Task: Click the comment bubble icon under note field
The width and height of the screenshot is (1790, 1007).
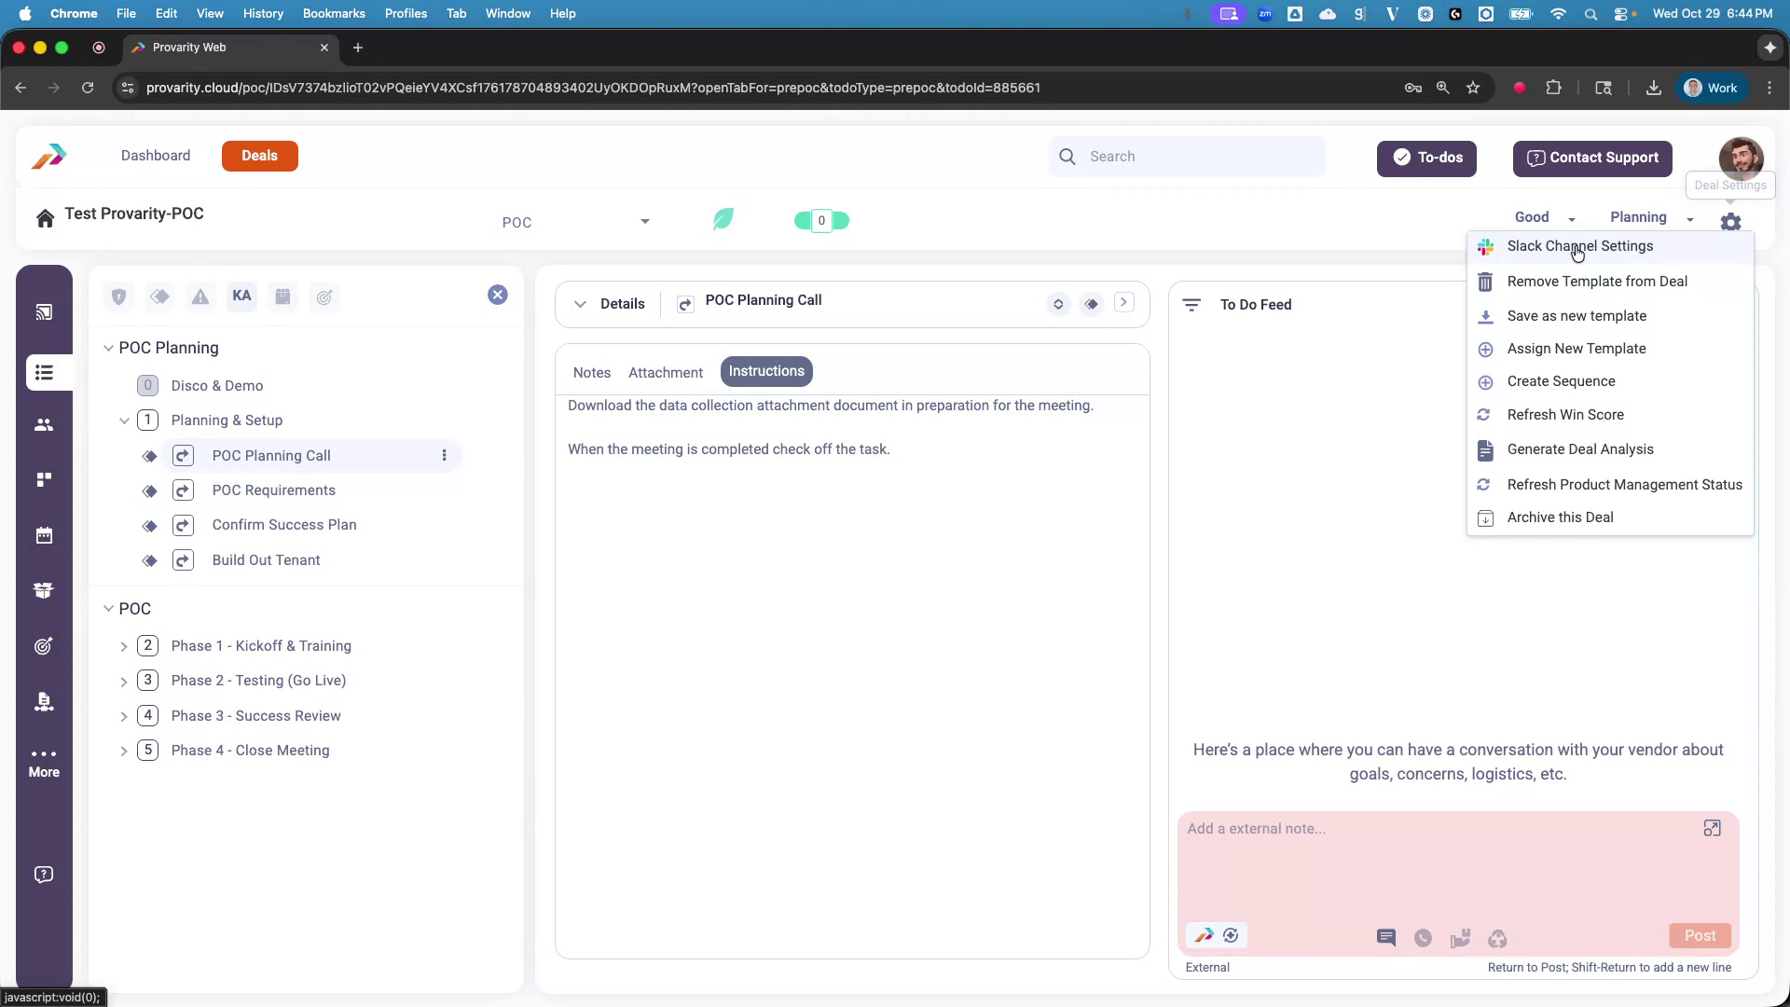Action: coord(1385,939)
